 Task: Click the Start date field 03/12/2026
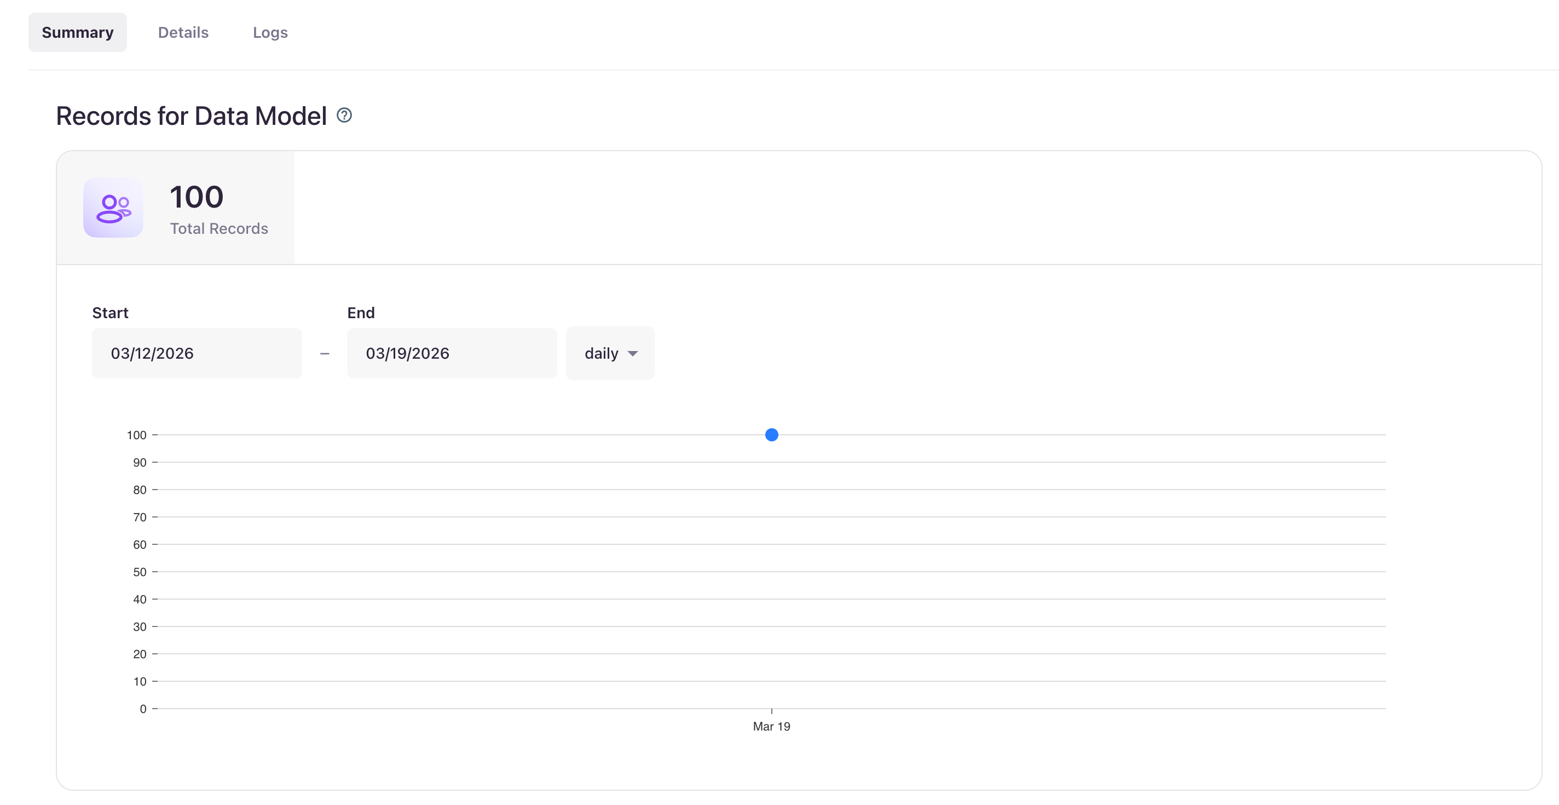pyautogui.click(x=197, y=353)
